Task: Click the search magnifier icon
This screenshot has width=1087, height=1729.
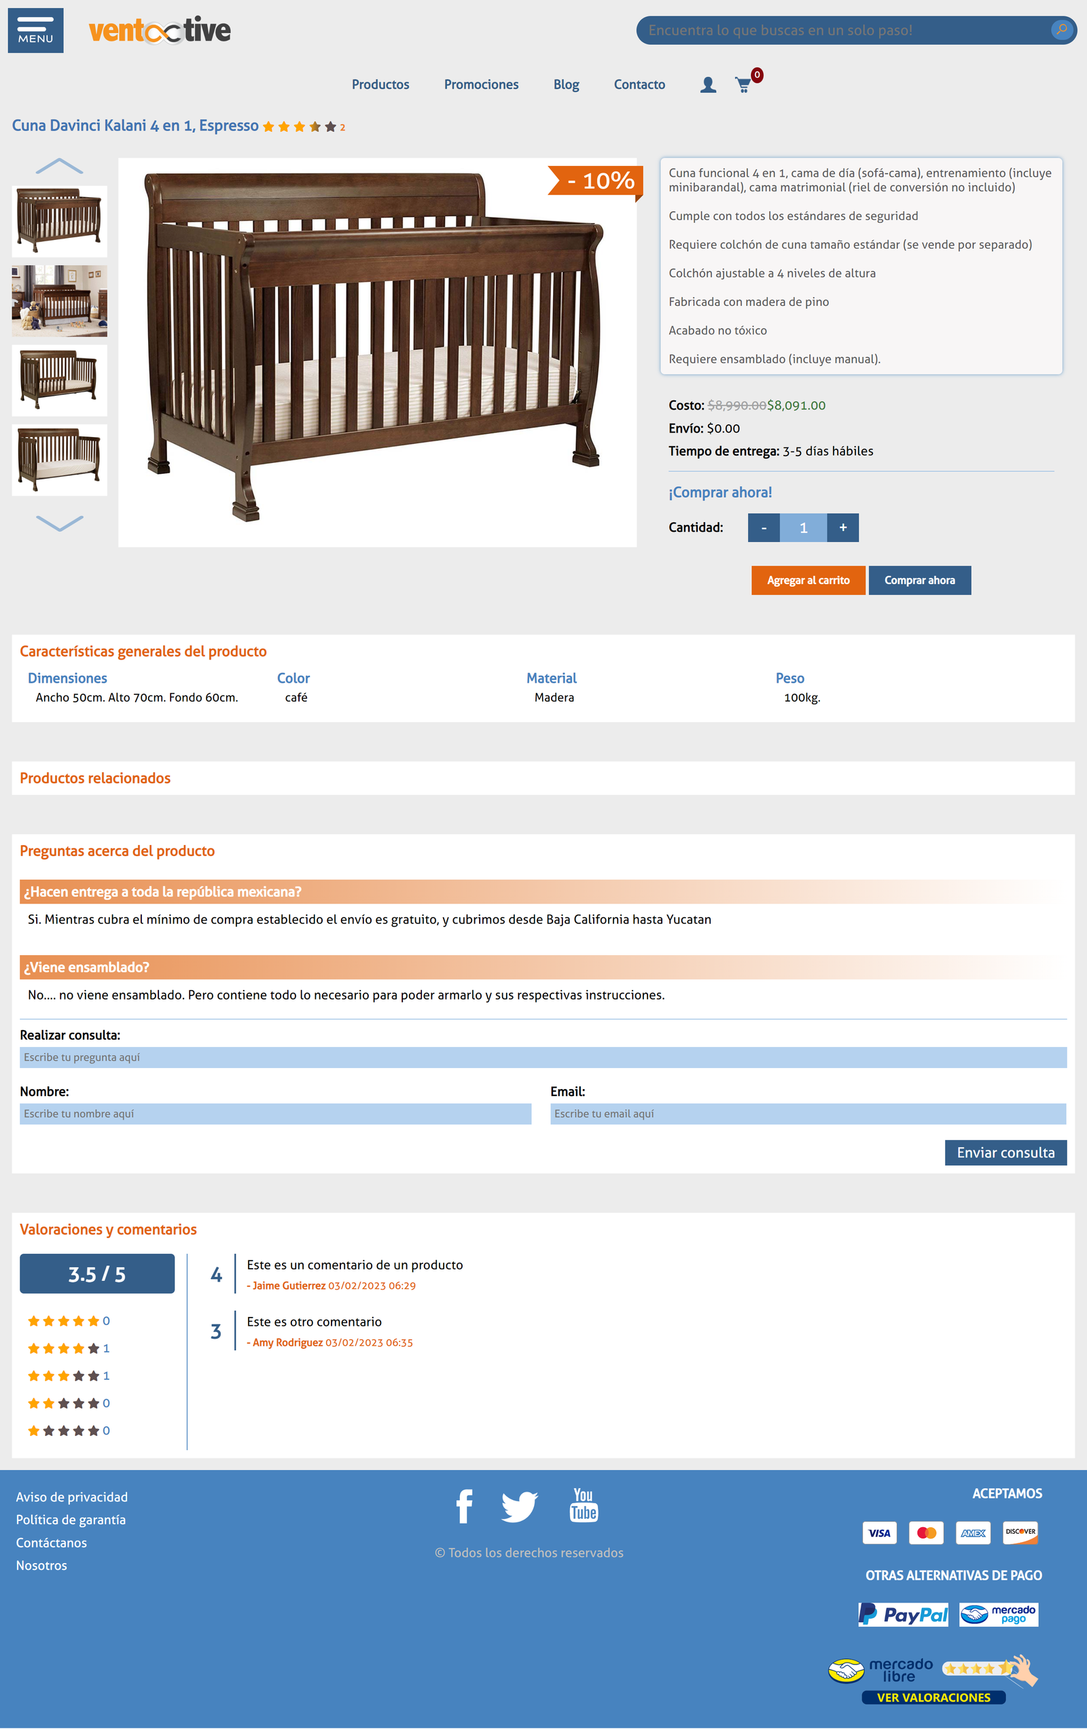Action: click(1061, 29)
